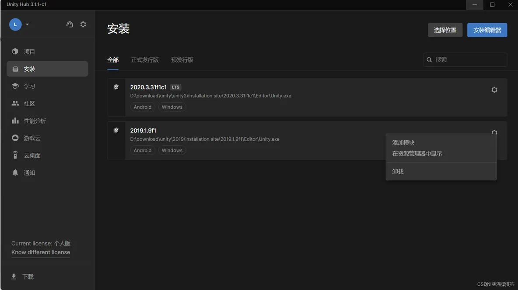Click the LTS badge
This screenshot has height=290, width=518.
pyautogui.click(x=175, y=87)
